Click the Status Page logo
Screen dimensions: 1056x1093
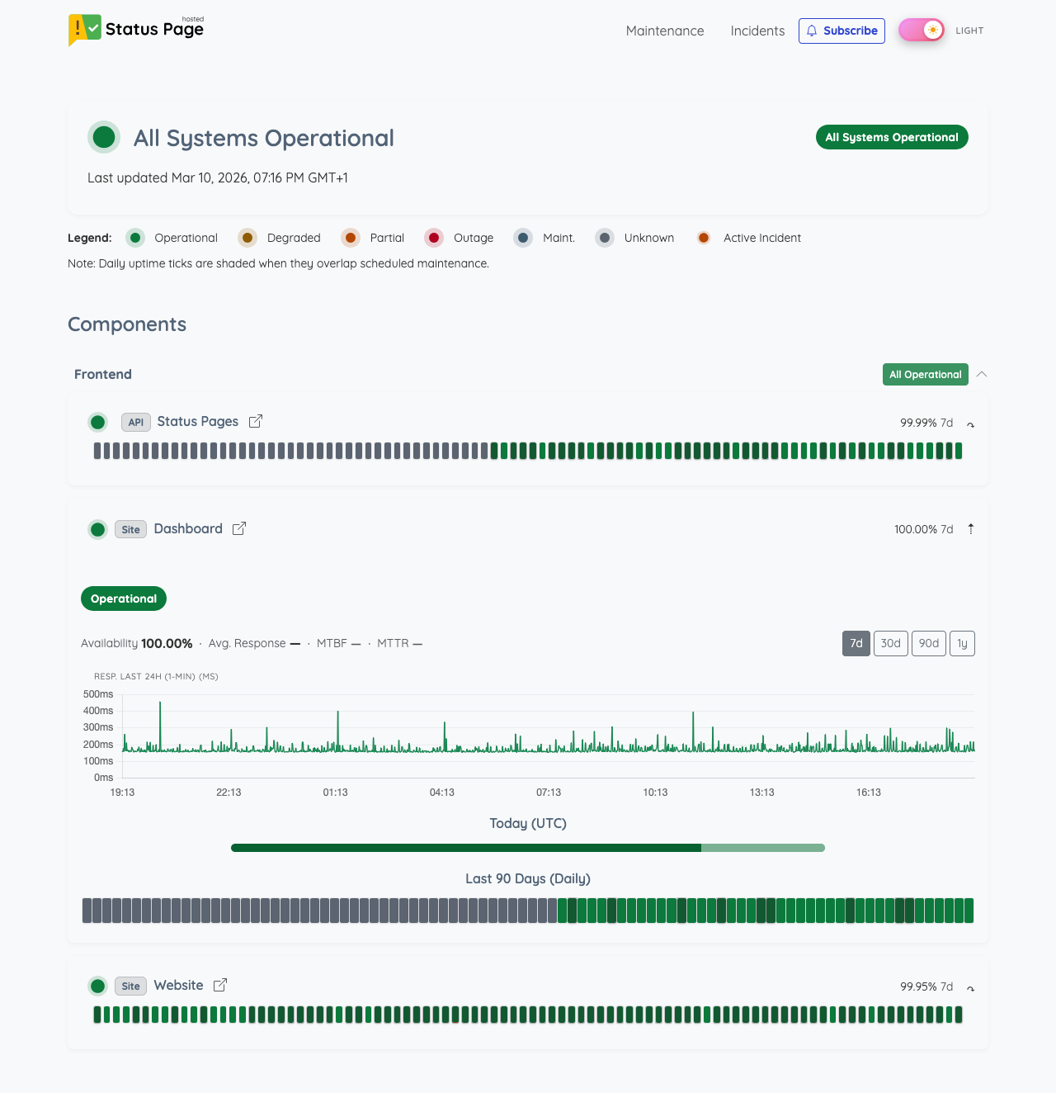point(136,30)
